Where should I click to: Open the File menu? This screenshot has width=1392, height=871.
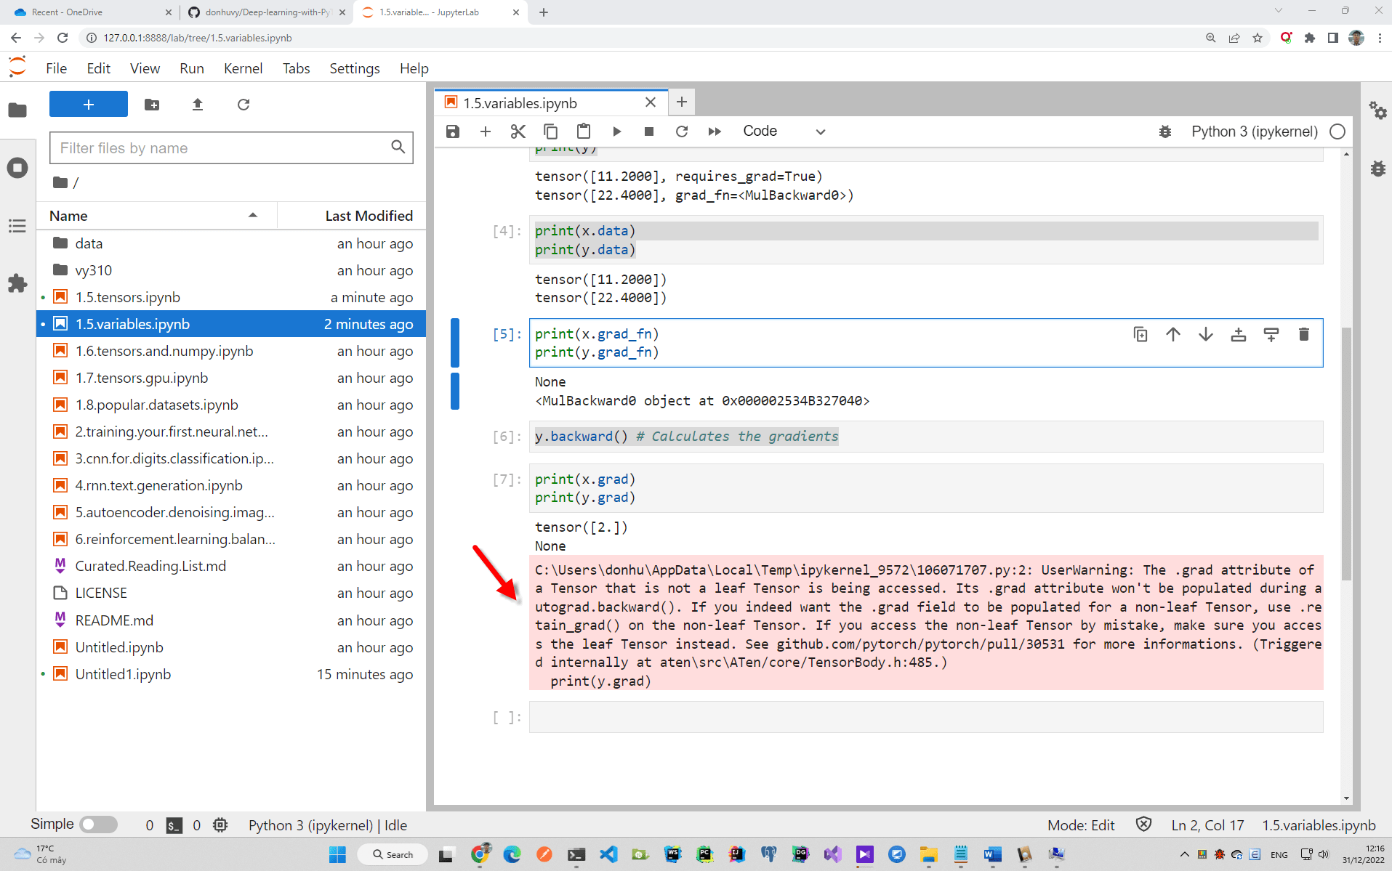(56, 68)
